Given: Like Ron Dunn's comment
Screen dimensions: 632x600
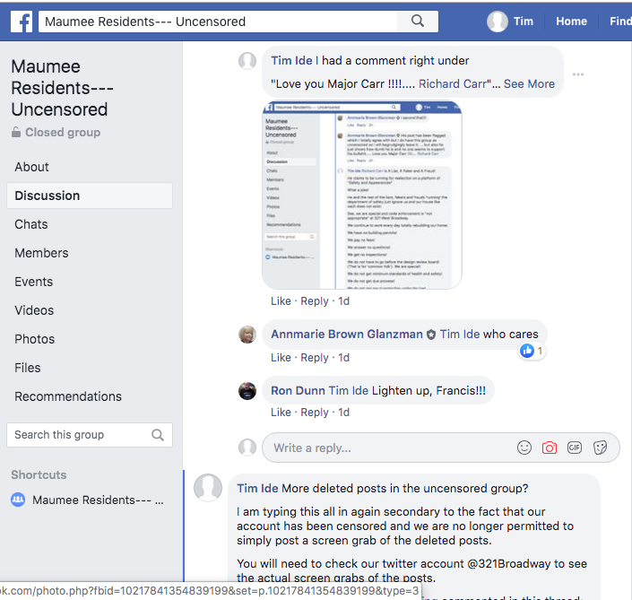Looking at the screenshot, I should pyautogui.click(x=281, y=413).
